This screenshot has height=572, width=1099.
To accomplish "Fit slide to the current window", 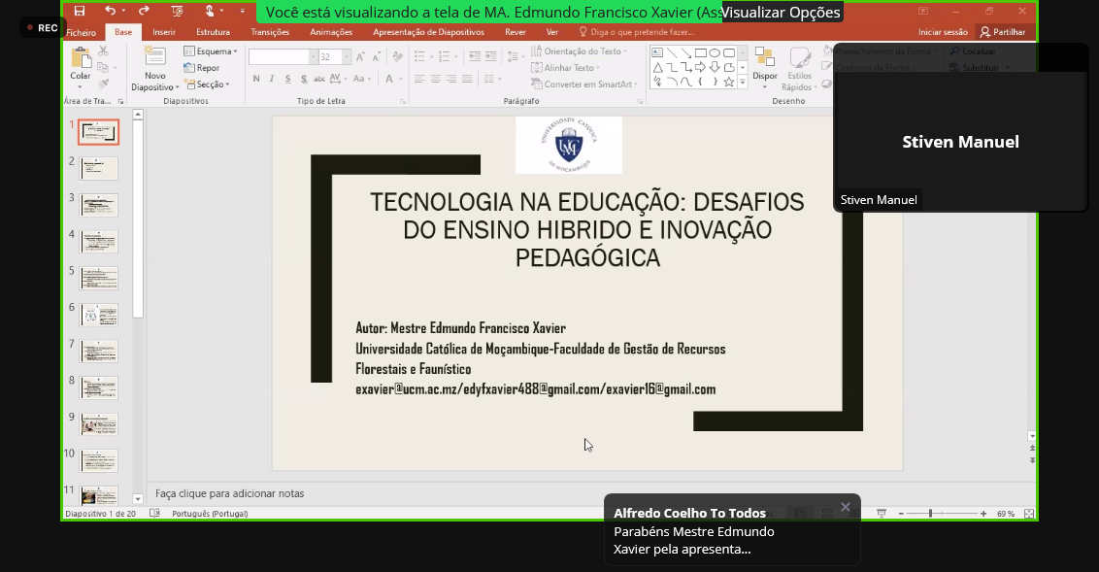I will [x=1029, y=513].
